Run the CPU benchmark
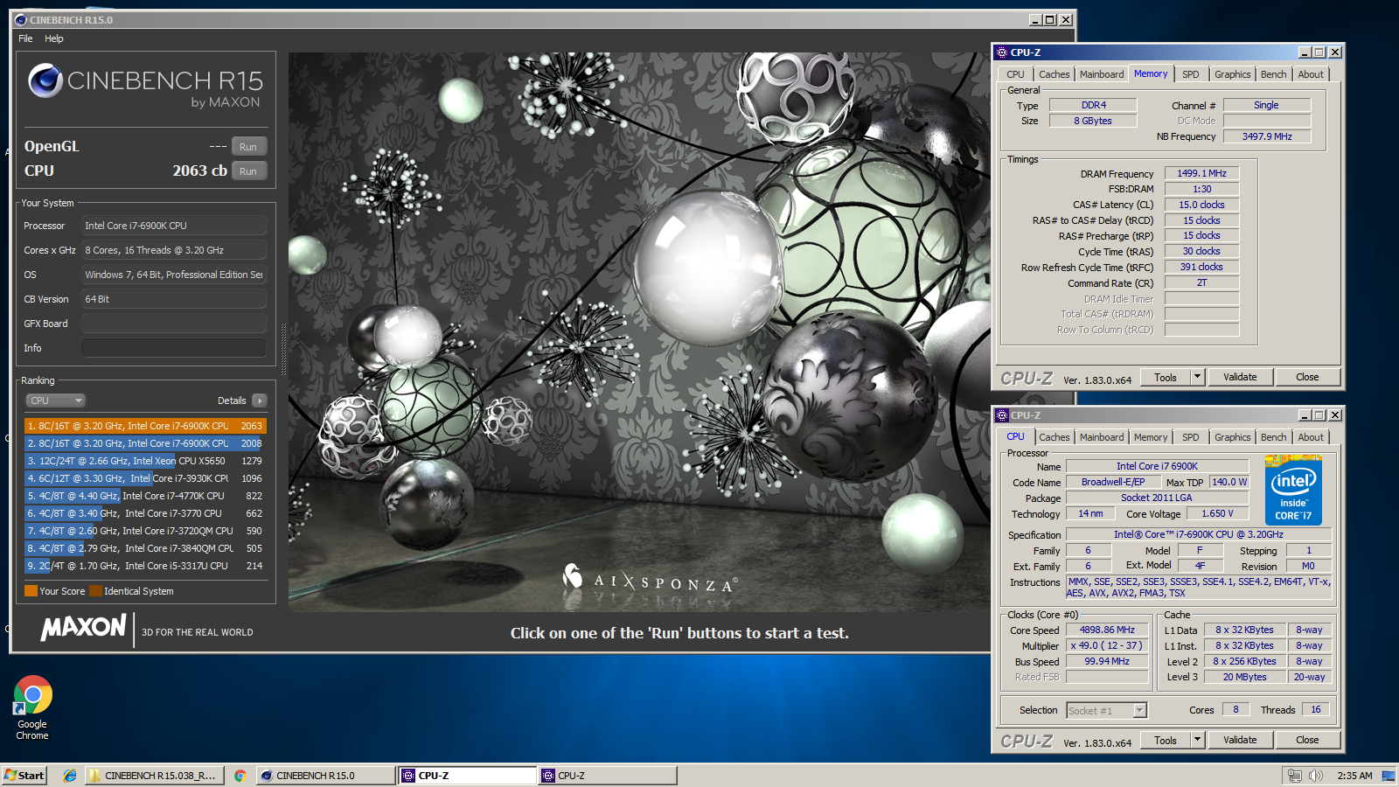The height and width of the screenshot is (787, 1399). coord(248,171)
